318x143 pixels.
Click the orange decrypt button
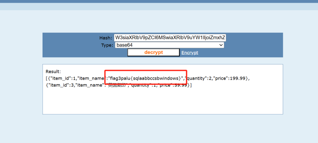[x=154, y=52]
